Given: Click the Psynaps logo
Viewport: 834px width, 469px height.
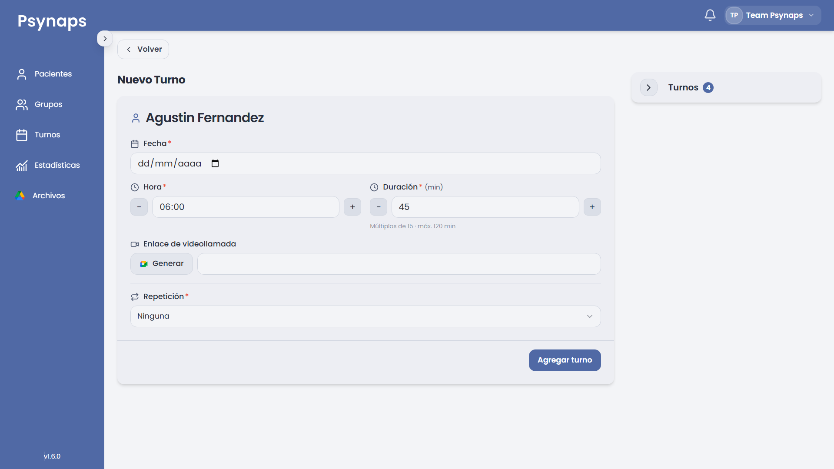Looking at the screenshot, I should point(52,21).
